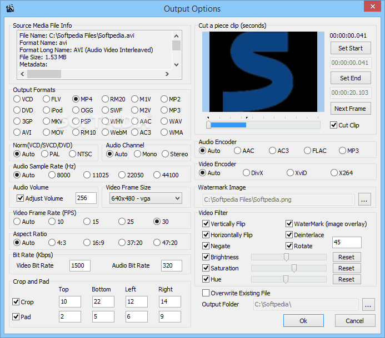385x338 pixels.
Task: Reset the Hue value
Action: (x=347, y=279)
